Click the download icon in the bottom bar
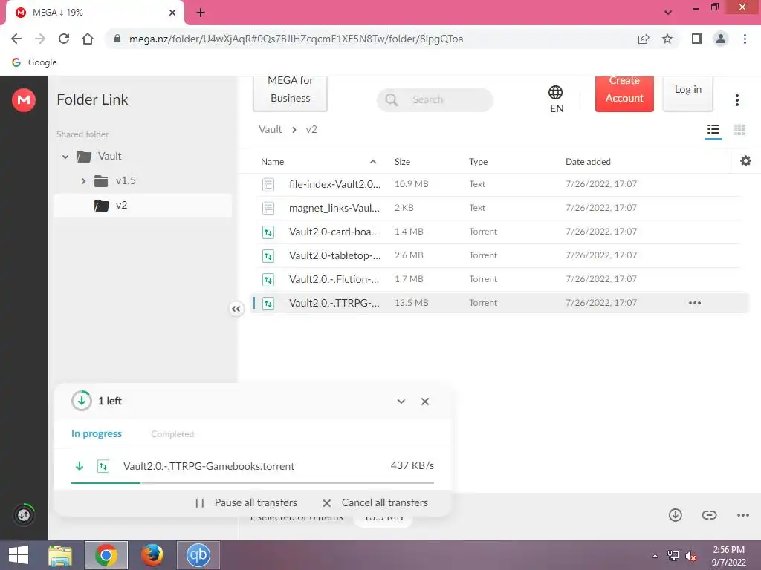The width and height of the screenshot is (761, 570). pos(675,515)
